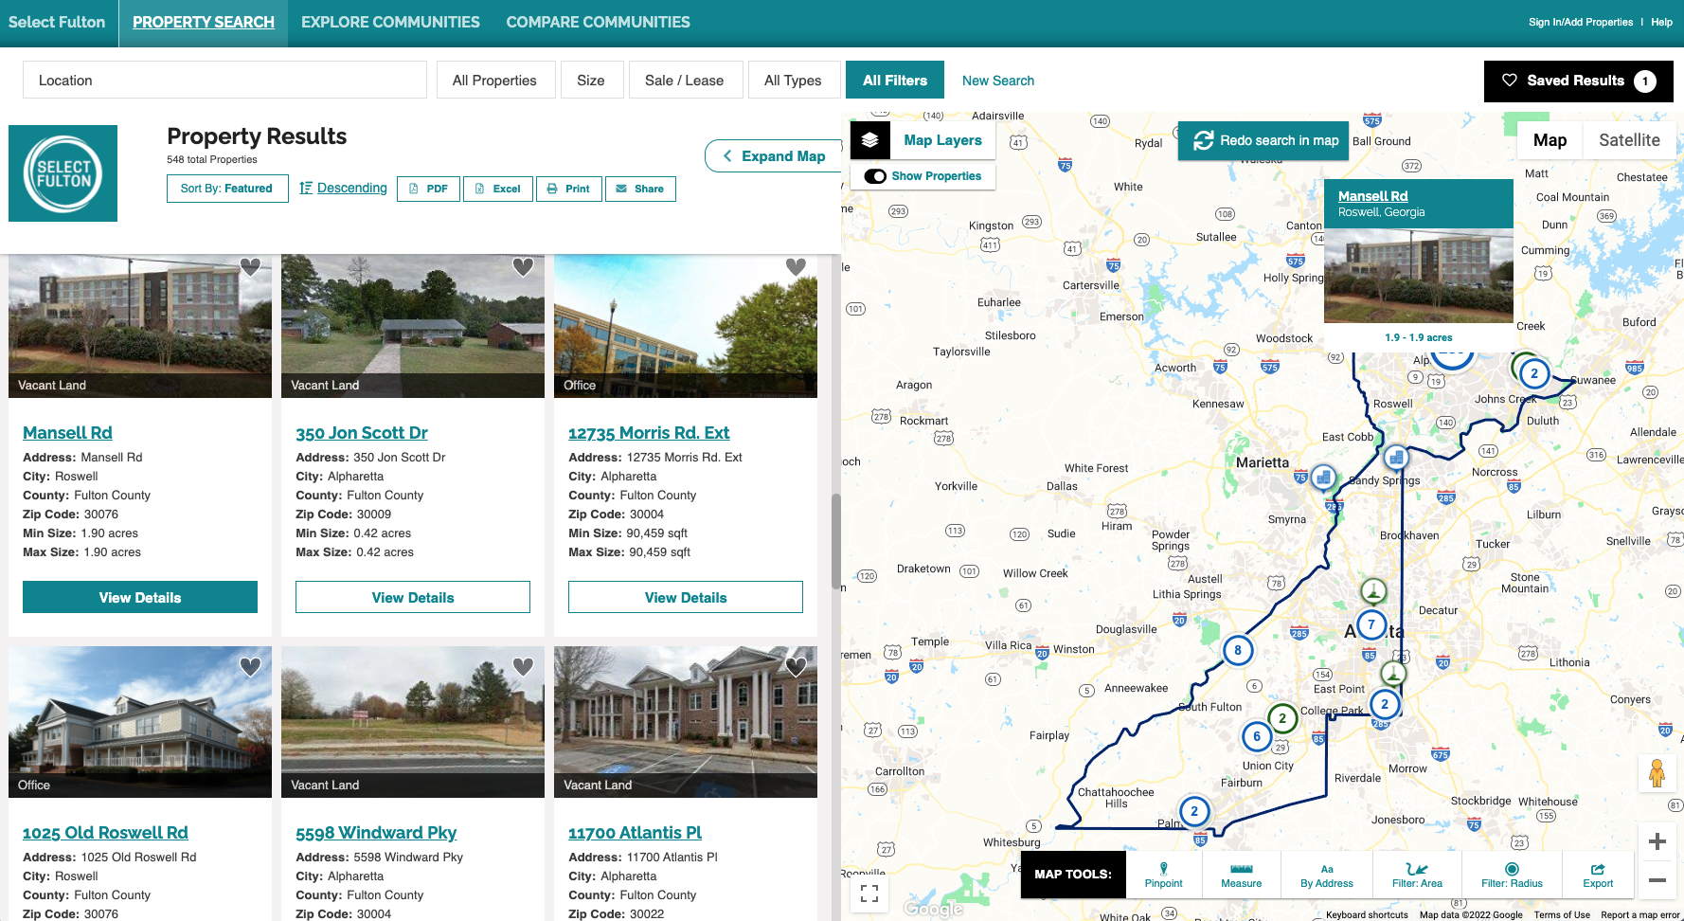View Details for 350 Jon Scott Dr

pos(413,597)
